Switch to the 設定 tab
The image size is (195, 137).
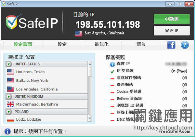62,44
